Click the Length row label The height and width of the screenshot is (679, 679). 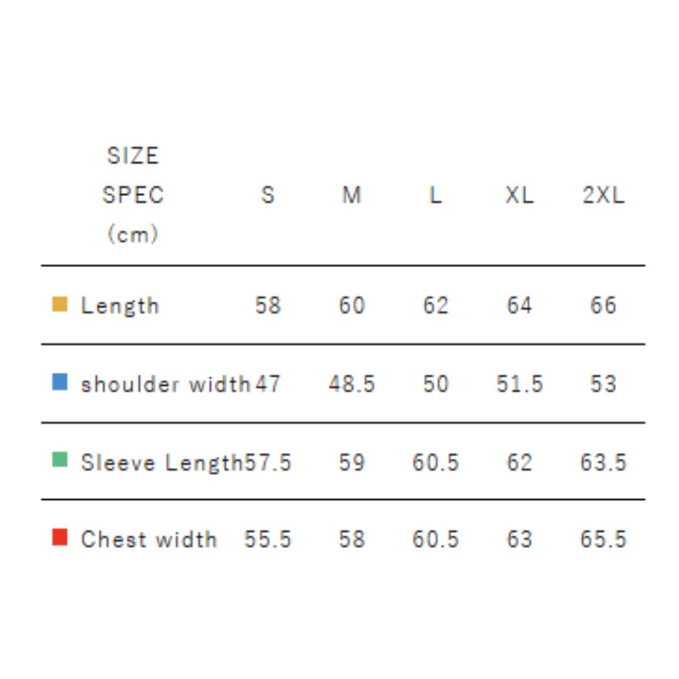[120, 306]
